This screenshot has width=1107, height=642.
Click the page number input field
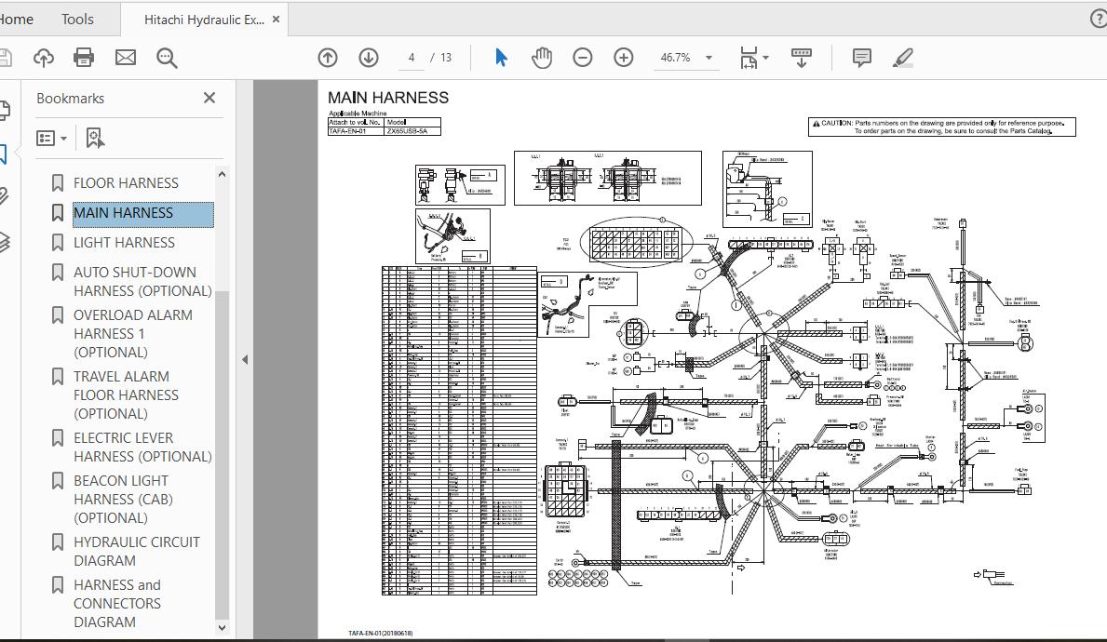point(411,58)
